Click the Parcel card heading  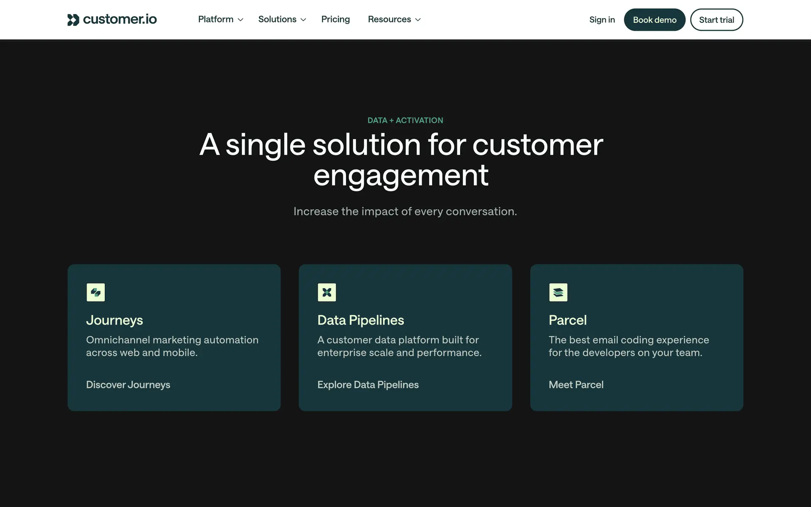pyautogui.click(x=567, y=320)
